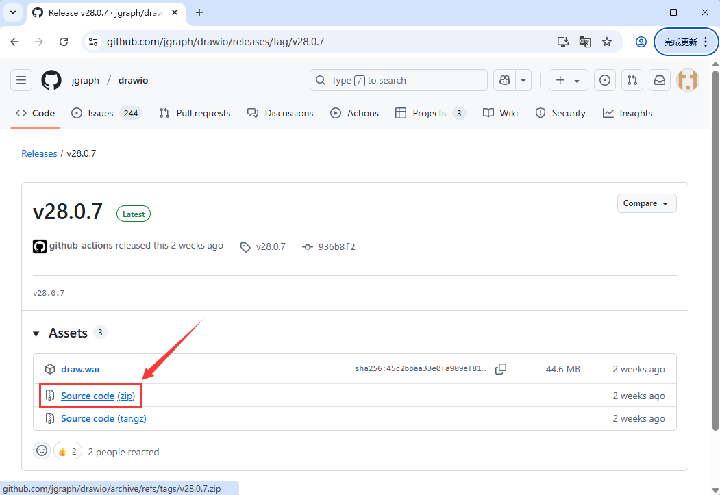
Task: Open the Compare dropdown
Action: (647, 203)
